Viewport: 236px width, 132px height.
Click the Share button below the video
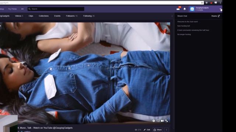point(157,130)
